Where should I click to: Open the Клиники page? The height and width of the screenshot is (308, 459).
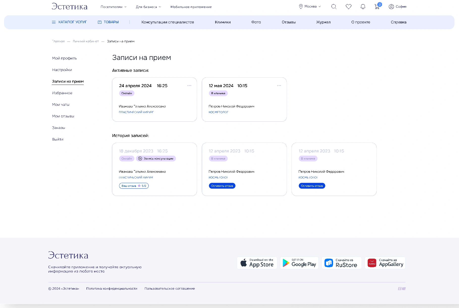coord(223,22)
